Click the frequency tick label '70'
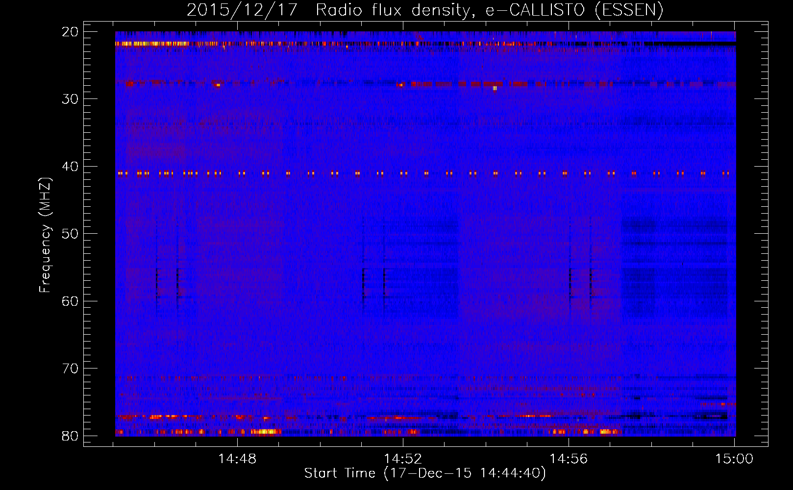The height and width of the screenshot is (490, 793). point(70,368)
